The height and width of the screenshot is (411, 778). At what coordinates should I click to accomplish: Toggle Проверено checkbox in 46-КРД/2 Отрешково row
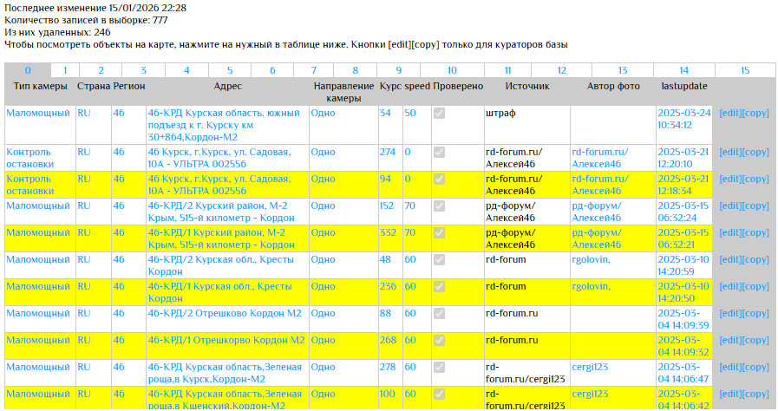[440, 314]
